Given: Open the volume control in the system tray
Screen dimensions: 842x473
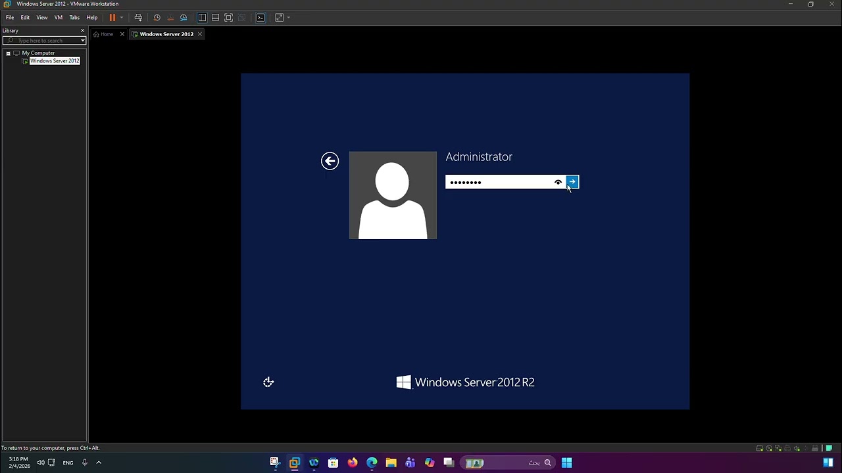Looking at the screenshot, I should 41,462.
